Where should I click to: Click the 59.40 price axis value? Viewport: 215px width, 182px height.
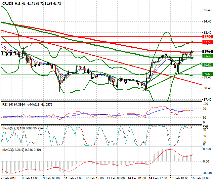(x=207, y=77)
